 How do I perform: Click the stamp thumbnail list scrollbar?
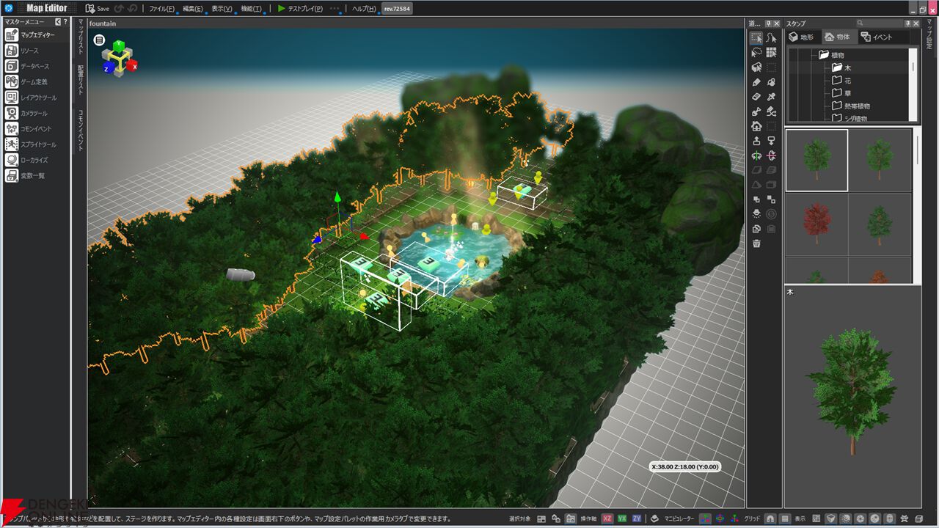[917, 150]
